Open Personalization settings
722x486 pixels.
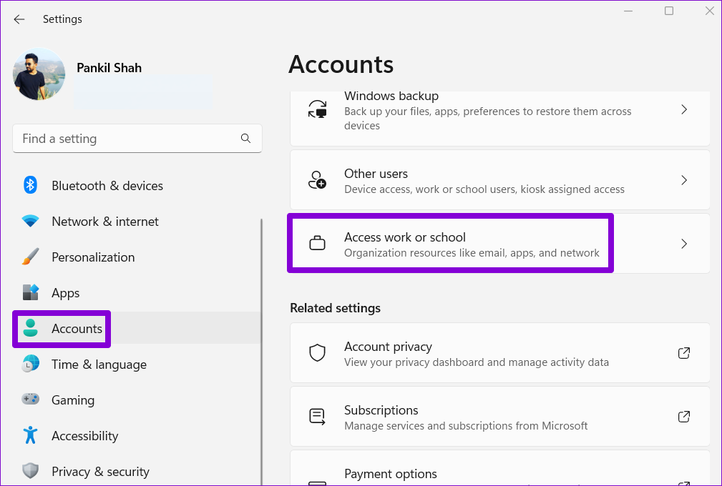click(137, 257)
